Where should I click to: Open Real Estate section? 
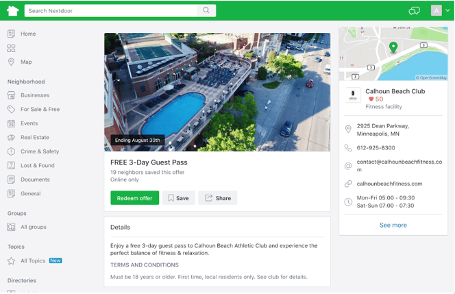[x=35, y=137]
